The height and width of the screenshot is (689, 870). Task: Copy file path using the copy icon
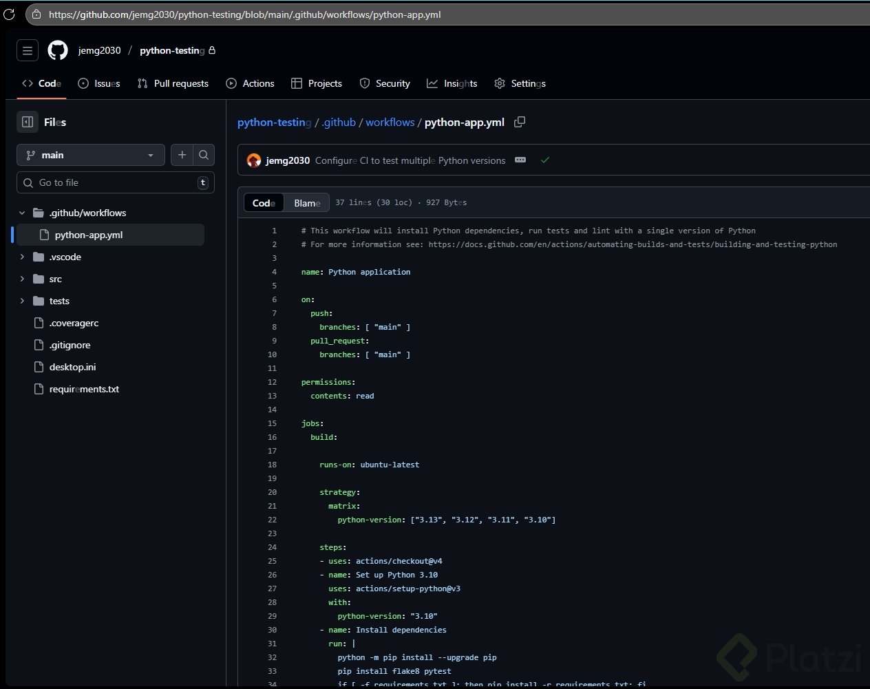pos(520,122)
